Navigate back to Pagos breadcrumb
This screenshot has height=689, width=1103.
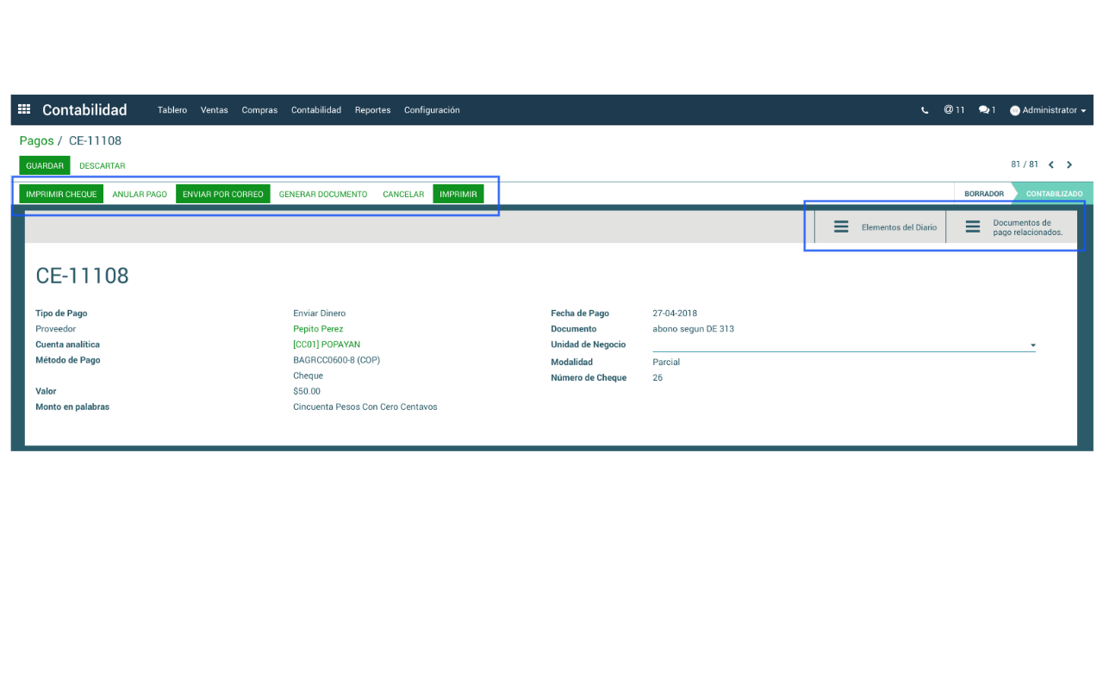coord(36,140)
